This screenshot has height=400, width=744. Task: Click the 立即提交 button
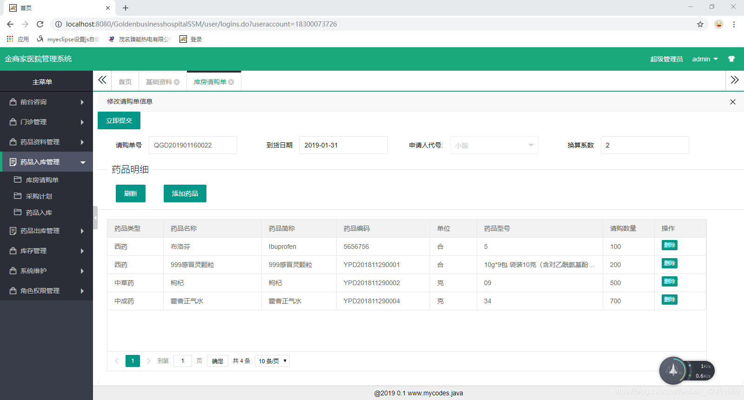point(119,120)
